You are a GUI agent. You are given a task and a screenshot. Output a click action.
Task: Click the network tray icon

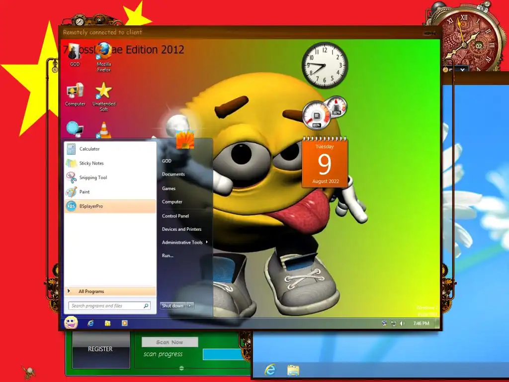tap(394, 323)
